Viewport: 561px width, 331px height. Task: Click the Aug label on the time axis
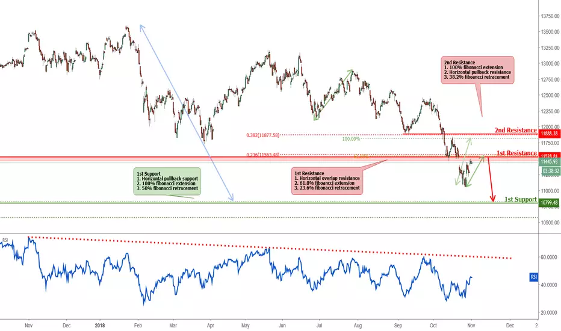[358, 325]
